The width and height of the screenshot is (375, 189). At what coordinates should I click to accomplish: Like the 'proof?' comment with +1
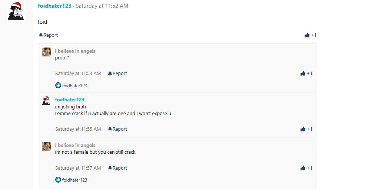coord(306,74)
